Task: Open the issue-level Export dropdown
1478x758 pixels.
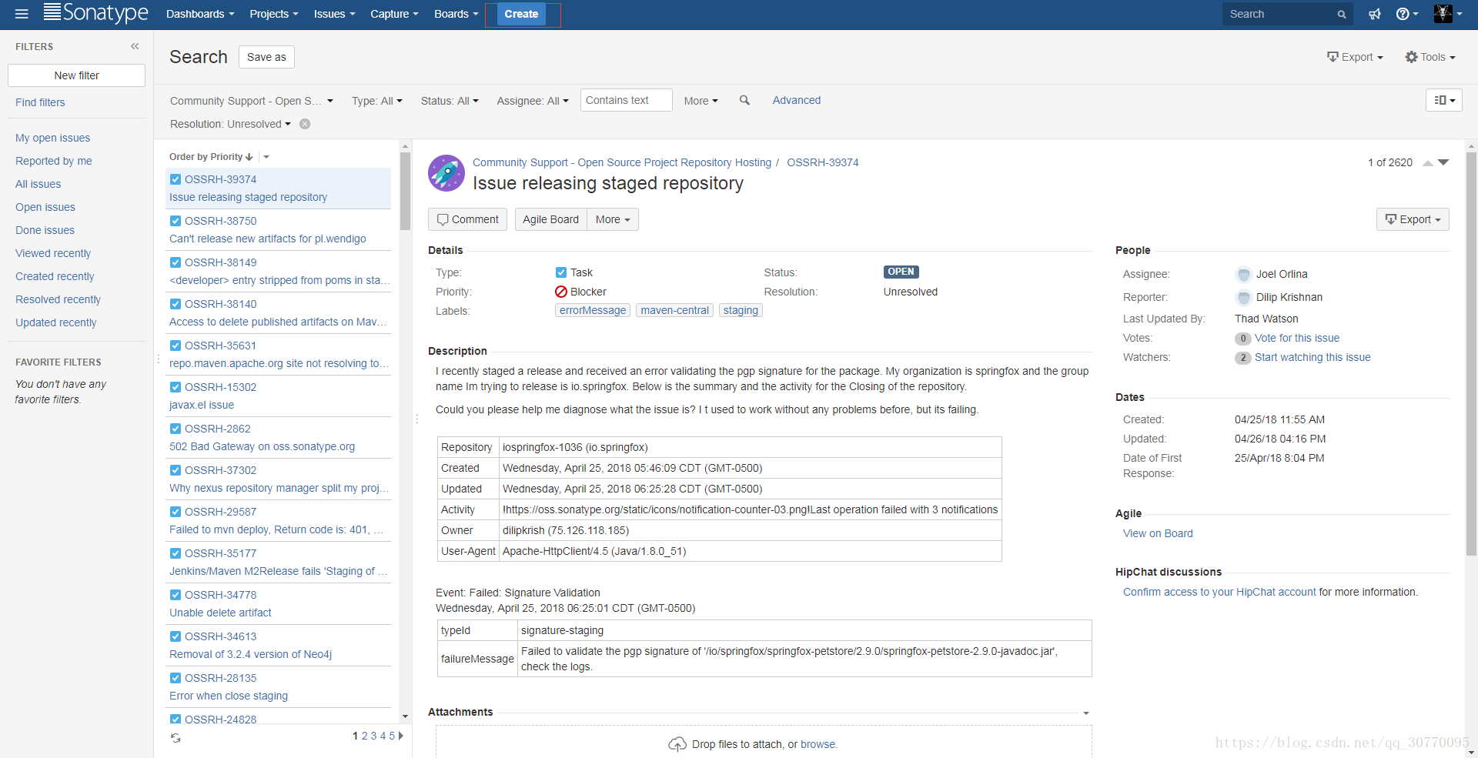Action: [1413, 219]
